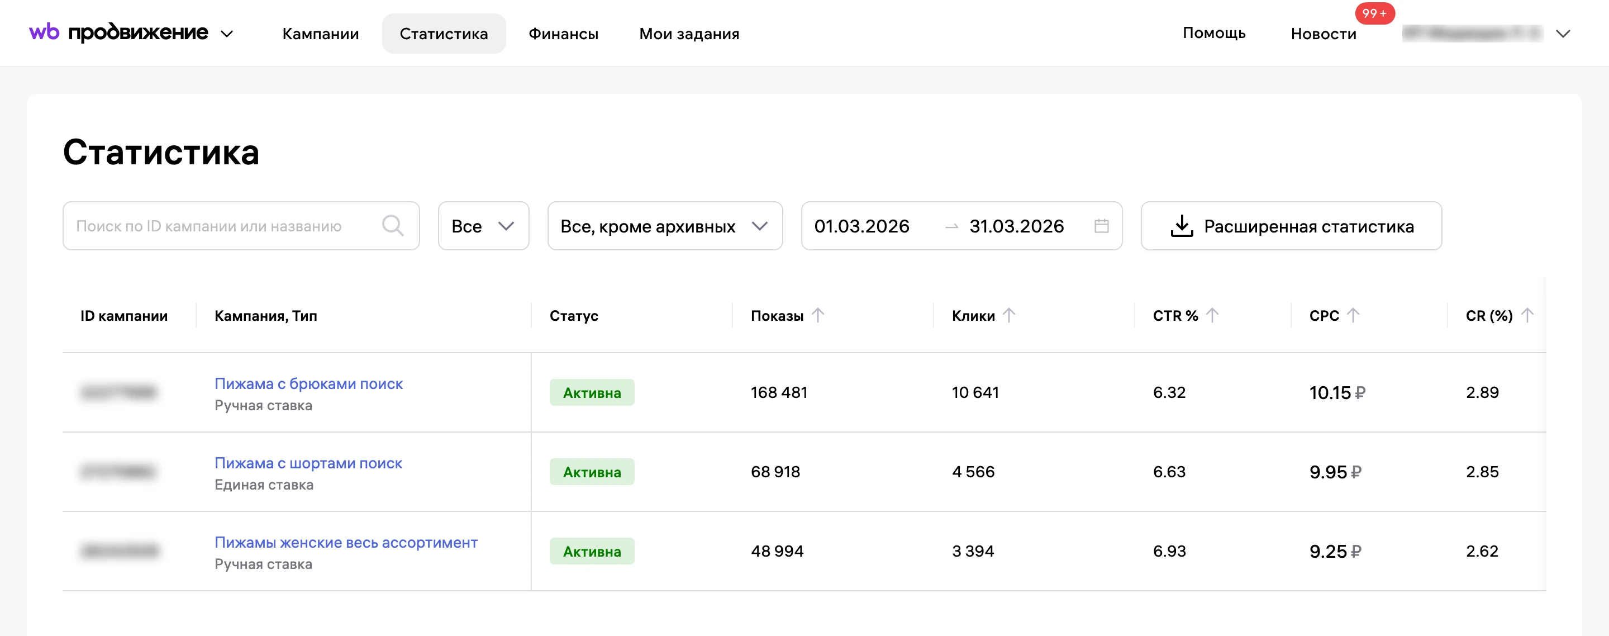Image resolution: width=1609 pixels, height=636 pixels.
Task: Click the WB продвижение logo
Action: 118,32
